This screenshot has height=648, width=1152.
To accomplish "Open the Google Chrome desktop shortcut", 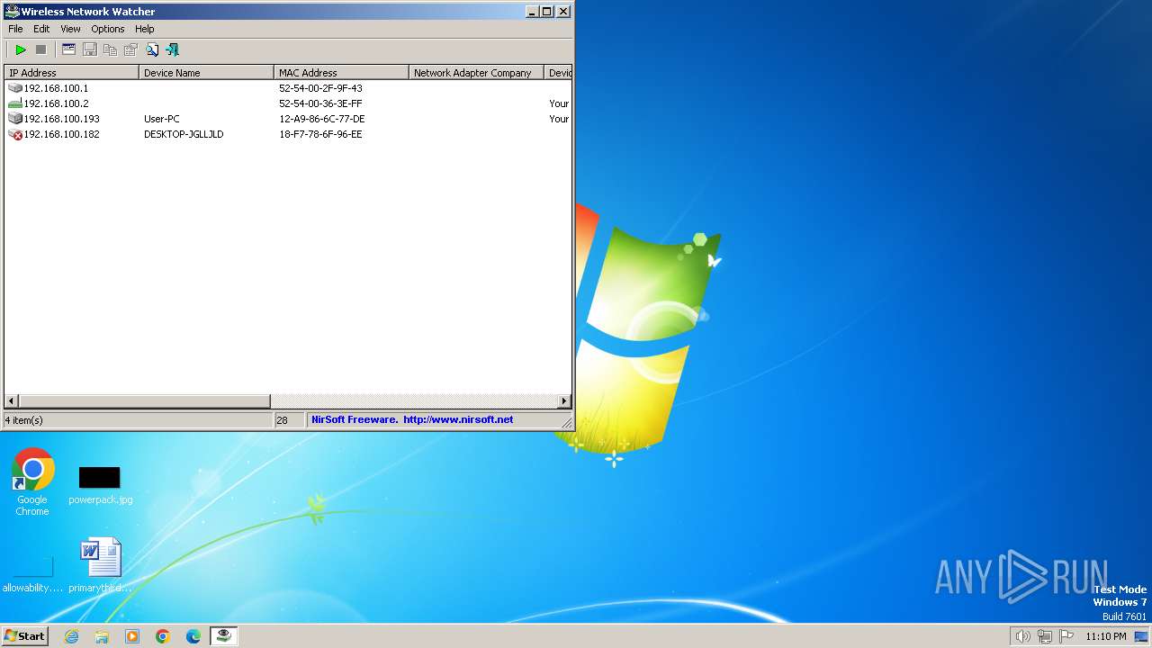I will point(32,482).
